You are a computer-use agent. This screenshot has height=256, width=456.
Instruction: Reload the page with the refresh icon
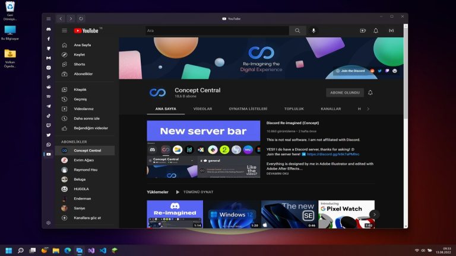81,18
